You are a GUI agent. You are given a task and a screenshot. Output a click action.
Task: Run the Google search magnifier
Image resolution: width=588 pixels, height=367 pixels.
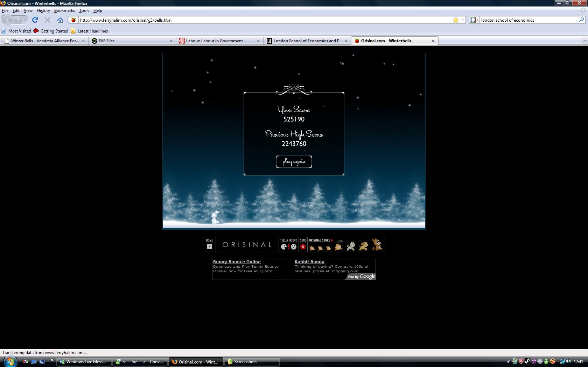[581, 20]
